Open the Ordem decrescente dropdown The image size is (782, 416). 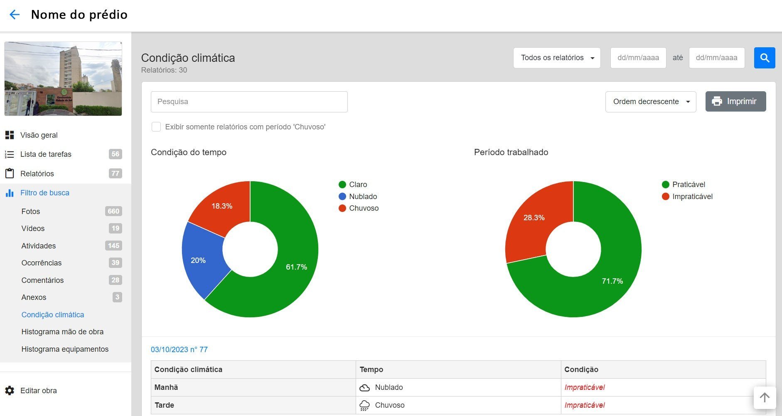(651, 102)
